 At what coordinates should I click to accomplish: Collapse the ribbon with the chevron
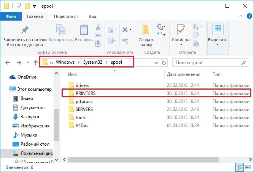click(x=240, y=17)
